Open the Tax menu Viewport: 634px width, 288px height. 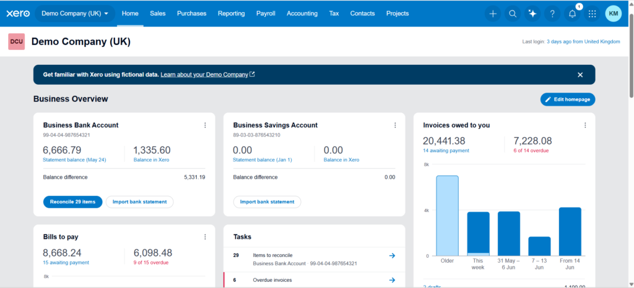tap(334, 14)
